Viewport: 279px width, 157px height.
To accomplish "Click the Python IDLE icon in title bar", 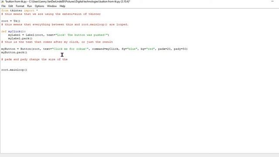I will [2, 1].
